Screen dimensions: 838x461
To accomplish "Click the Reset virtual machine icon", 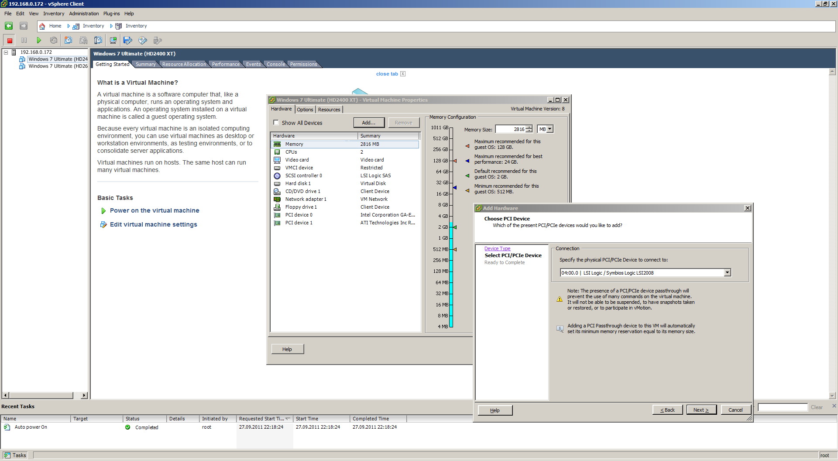I will pyautogui.click(x=53, y=41).
